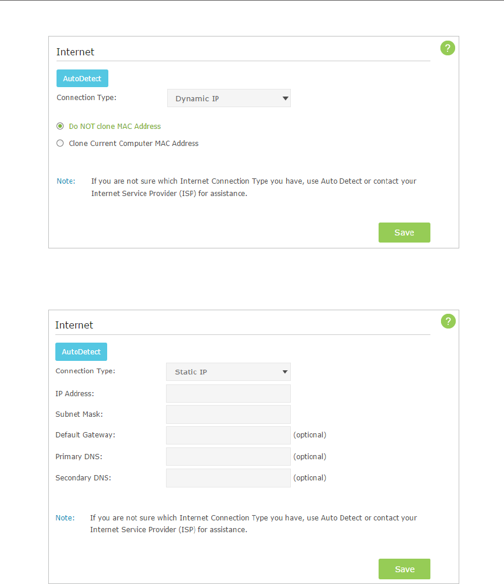This screenshot has width=504, height=584.
Task: Click the Internet heading of the Static IP panel
Action: [74, 325]
